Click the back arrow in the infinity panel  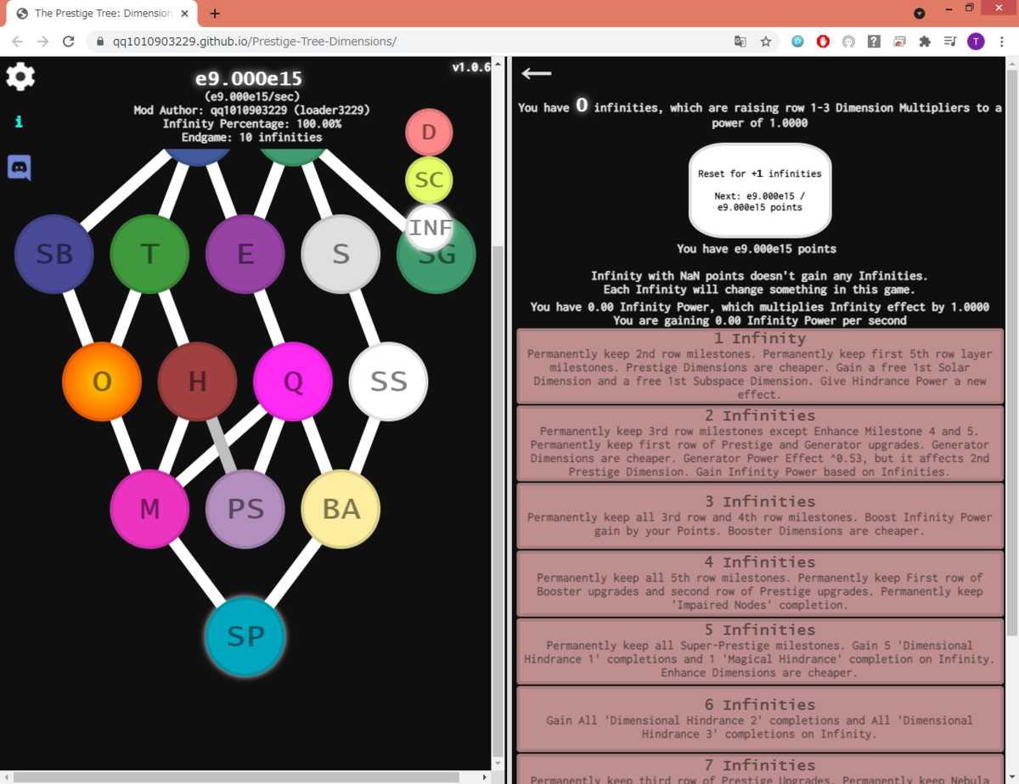point(535,74)
